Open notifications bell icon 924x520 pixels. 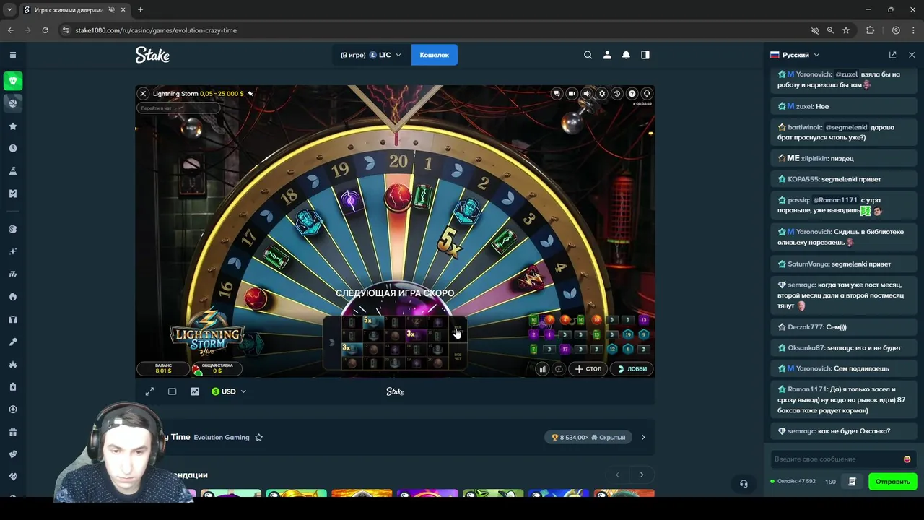pyautogui.click(x=626, y=55)
